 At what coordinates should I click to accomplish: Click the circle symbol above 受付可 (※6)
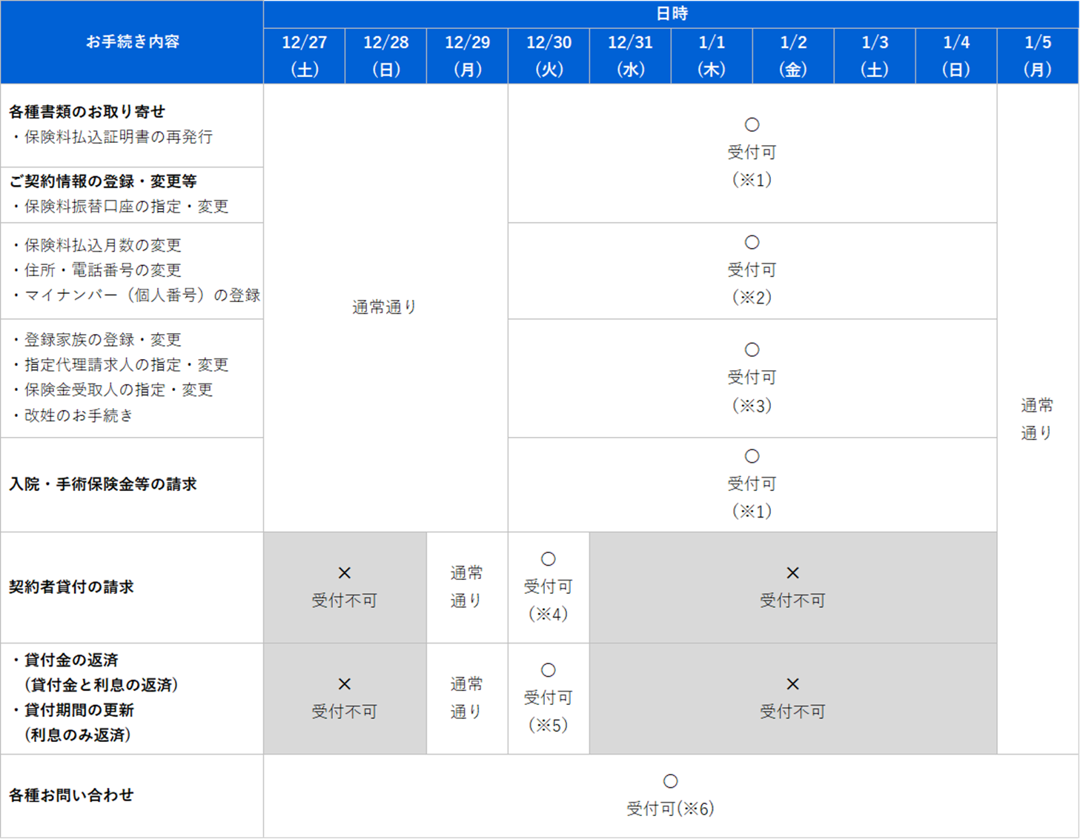tap(670, 781)
